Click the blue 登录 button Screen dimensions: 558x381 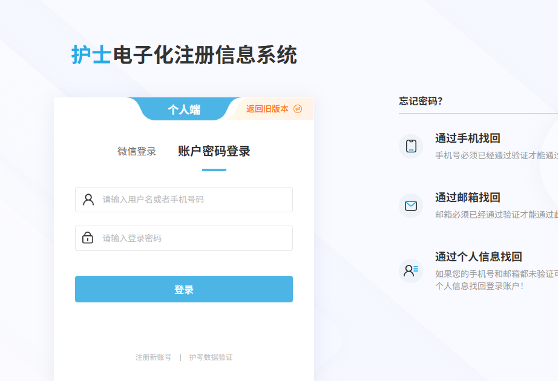click(x=184, y=289)
